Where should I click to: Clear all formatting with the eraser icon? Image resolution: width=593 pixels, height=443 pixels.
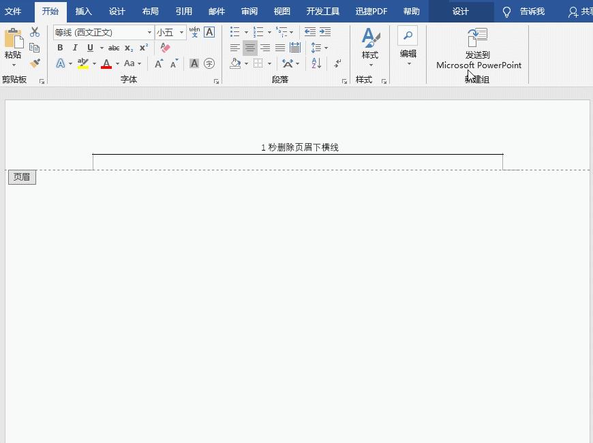(166, 48)
